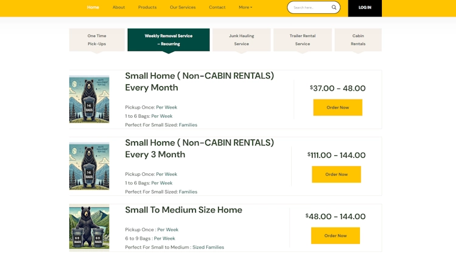The image size is (456, 256).
Task: Open the Contact page
Action: 217,7
